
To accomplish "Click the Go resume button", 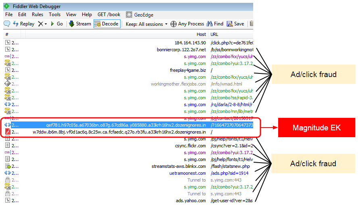I will click(x=56, y=24).
